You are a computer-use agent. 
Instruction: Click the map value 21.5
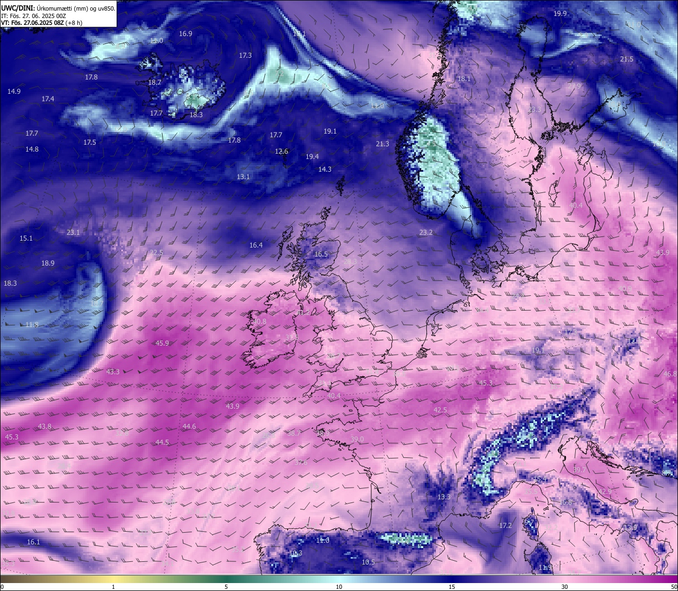pyautogui.click(x=627, y=59)
